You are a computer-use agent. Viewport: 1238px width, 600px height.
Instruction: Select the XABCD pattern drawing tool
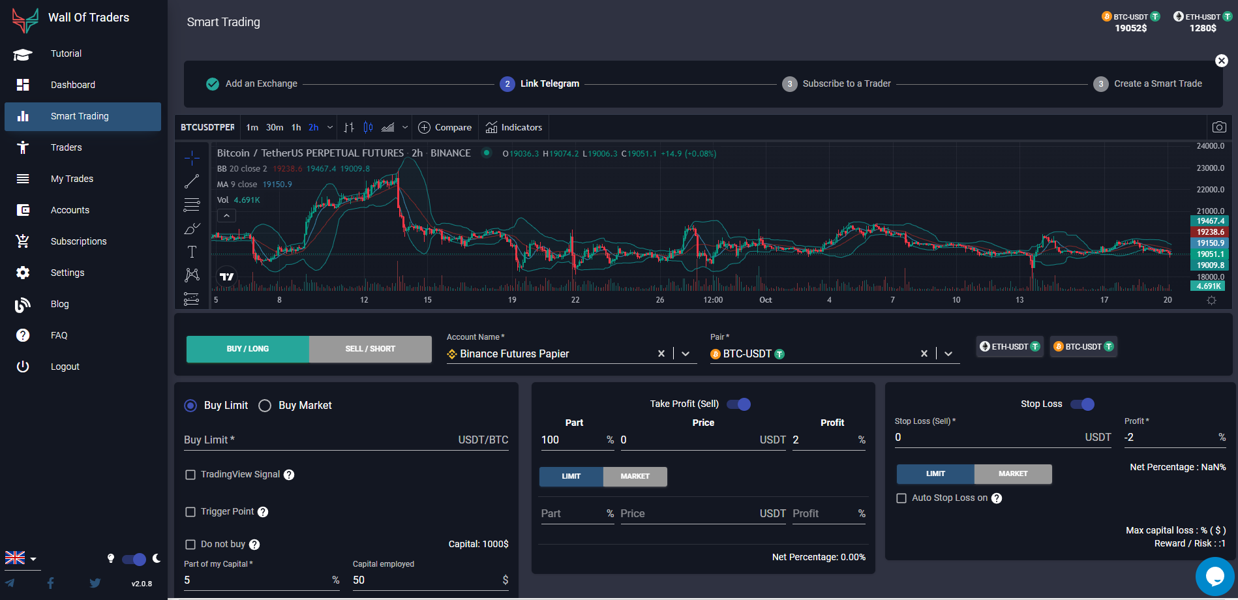pyautogui.click(x=192, y=275)
